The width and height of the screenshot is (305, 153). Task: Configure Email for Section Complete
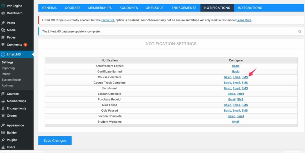coord(240,116)
